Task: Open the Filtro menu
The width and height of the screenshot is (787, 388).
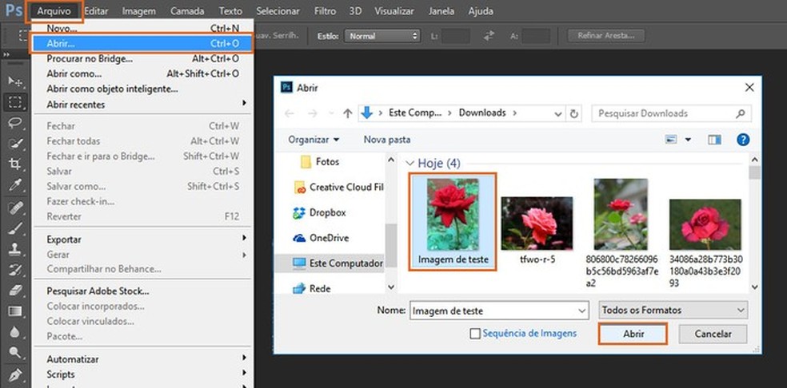Action: coord(325,11)
